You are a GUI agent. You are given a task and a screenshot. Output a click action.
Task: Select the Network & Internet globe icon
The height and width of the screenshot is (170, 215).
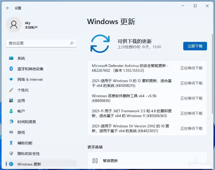pyautogui.click(x=11, y=79)
